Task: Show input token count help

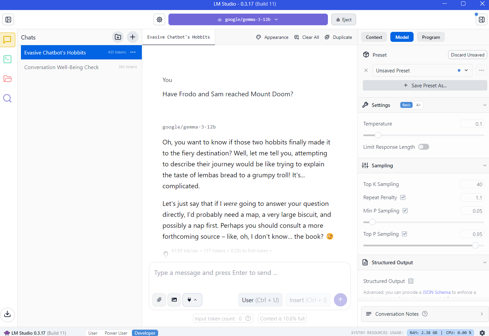Action: click(x=248, y=318)
